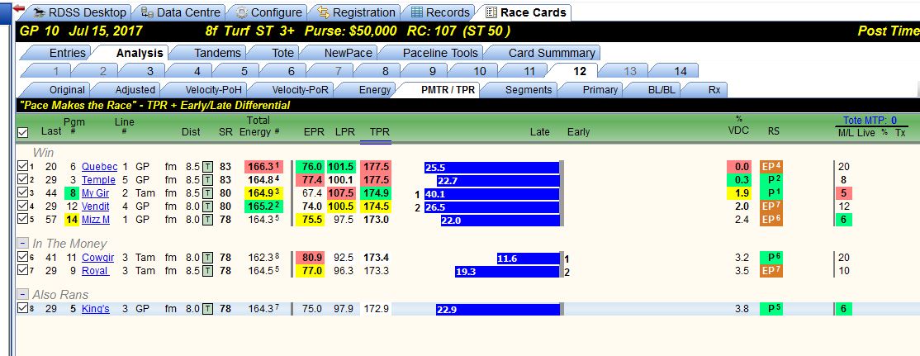Collapse the Also Rans group

click(22, 294)
